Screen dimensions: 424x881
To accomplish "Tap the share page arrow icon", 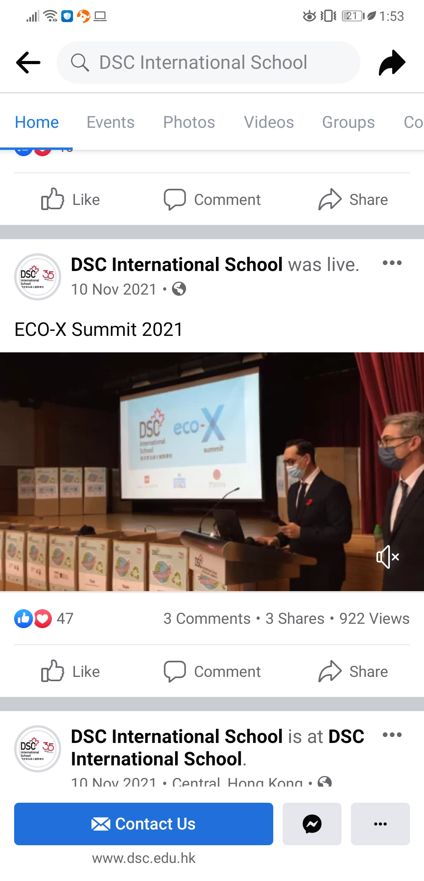I will pos(392,63).
